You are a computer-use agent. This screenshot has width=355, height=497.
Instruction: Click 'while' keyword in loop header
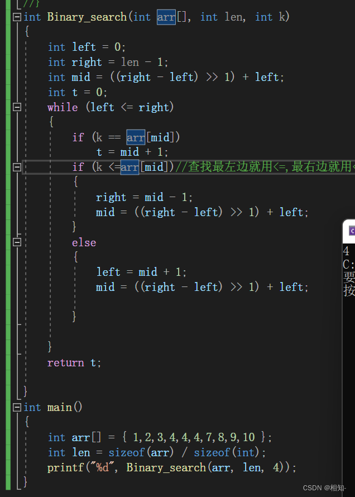click(63, 107)
